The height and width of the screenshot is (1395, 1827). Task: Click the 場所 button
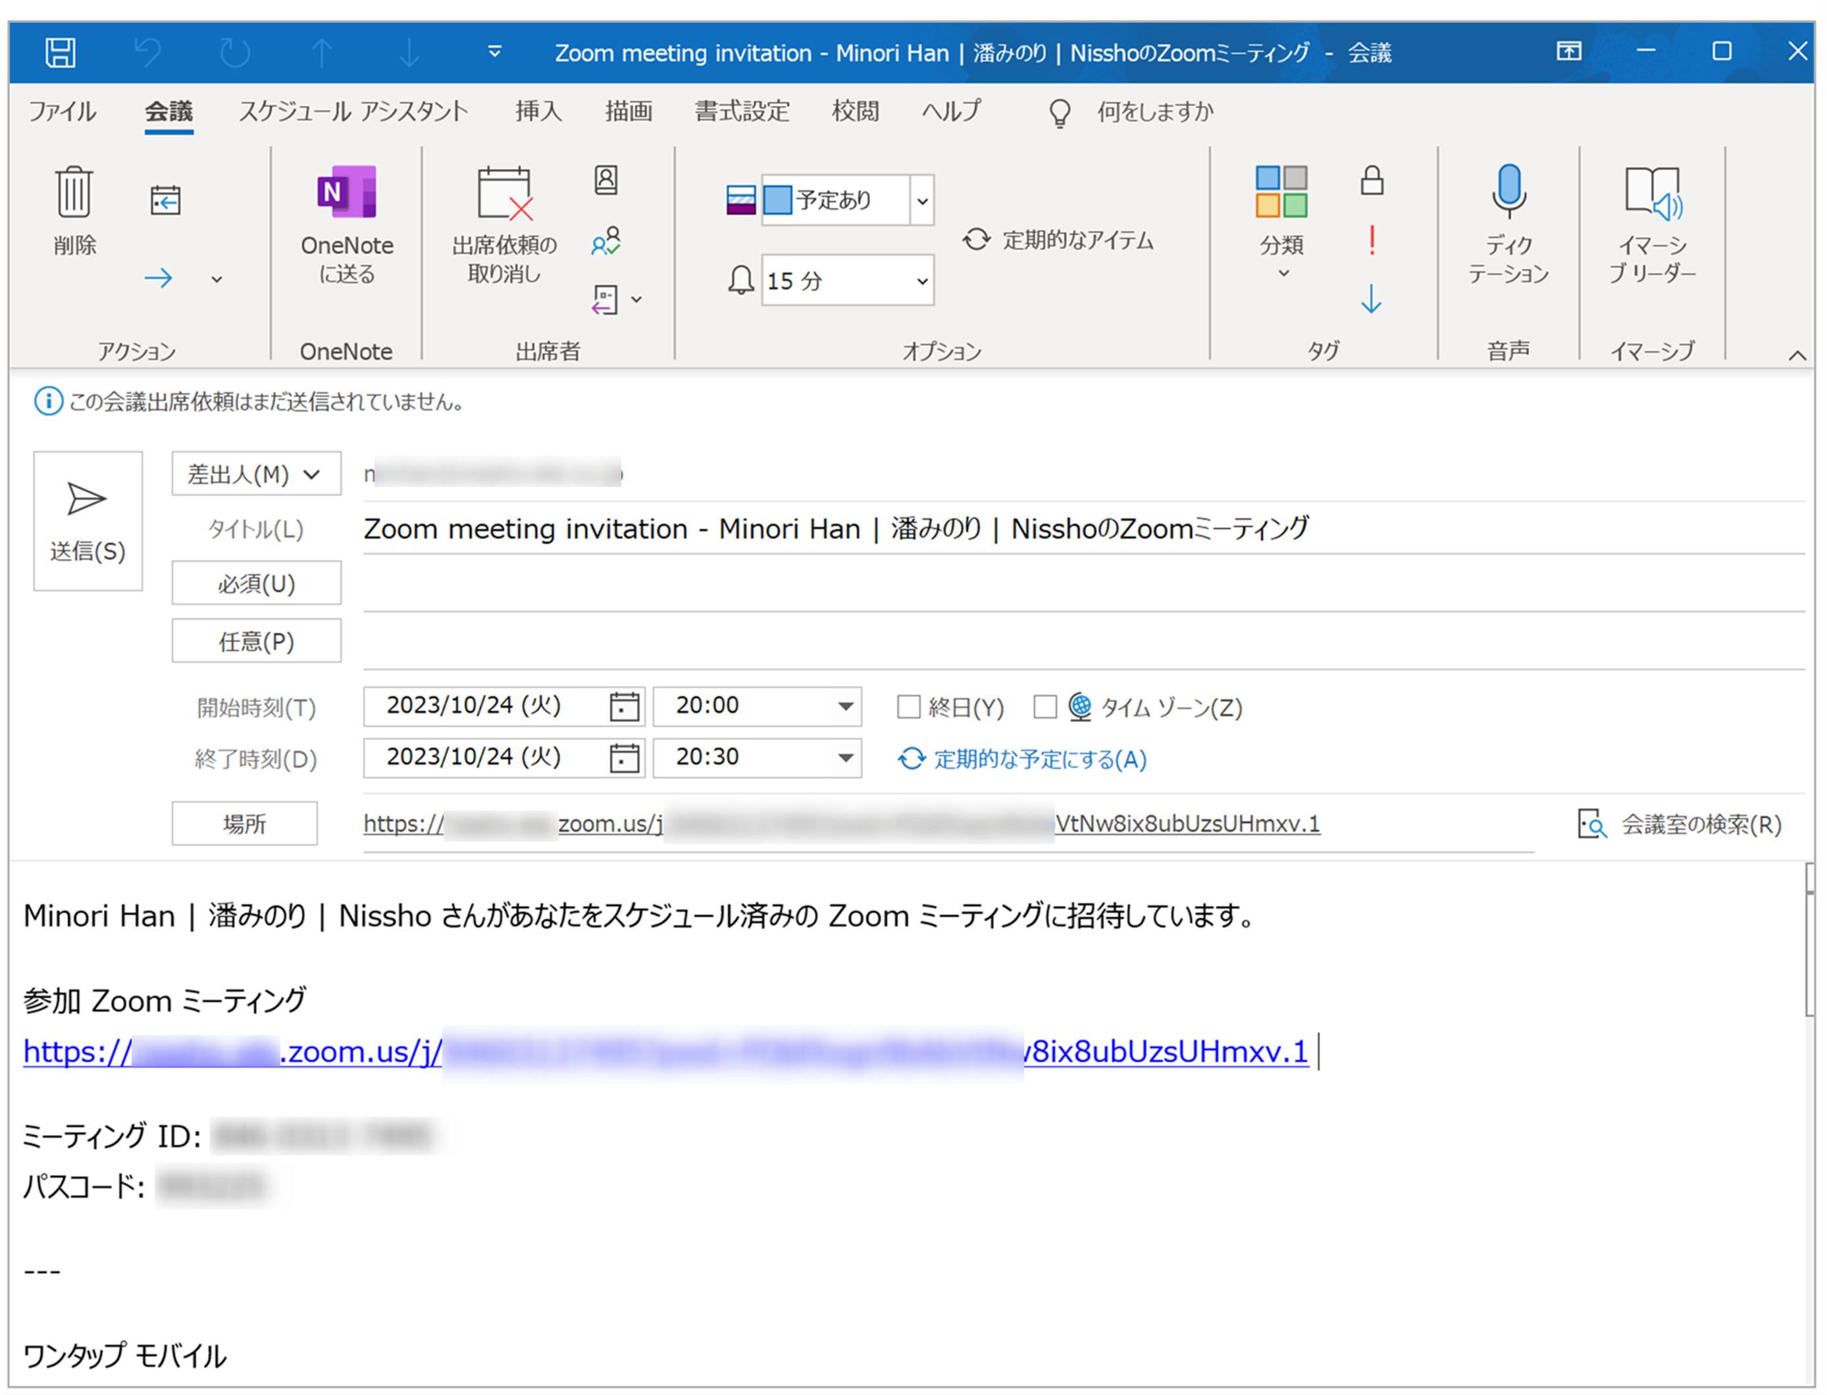tap(244, 823)
